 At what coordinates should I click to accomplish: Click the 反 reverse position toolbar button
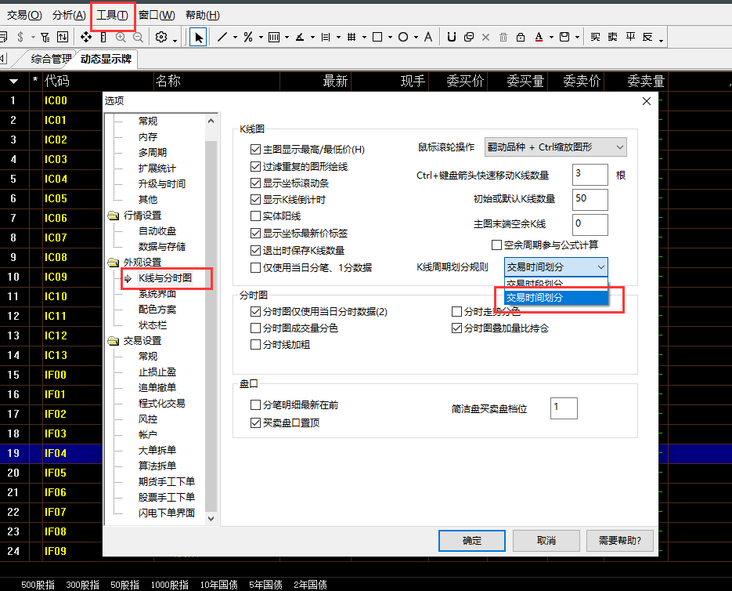coord(647,37)
